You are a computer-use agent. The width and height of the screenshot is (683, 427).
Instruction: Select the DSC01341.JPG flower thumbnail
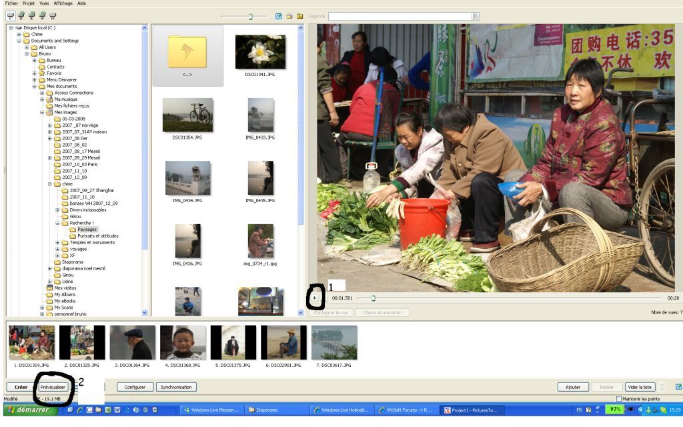[260, 55]
